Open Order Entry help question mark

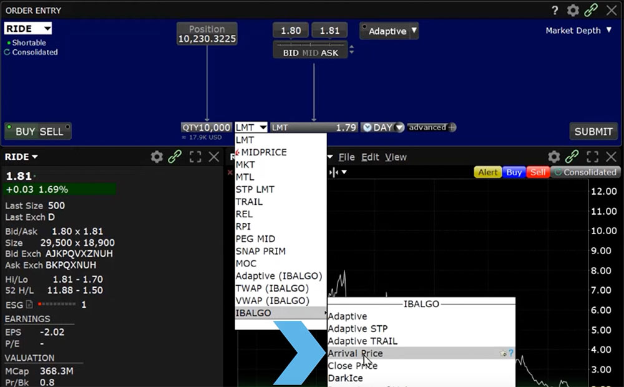click(x=555, y=11)
